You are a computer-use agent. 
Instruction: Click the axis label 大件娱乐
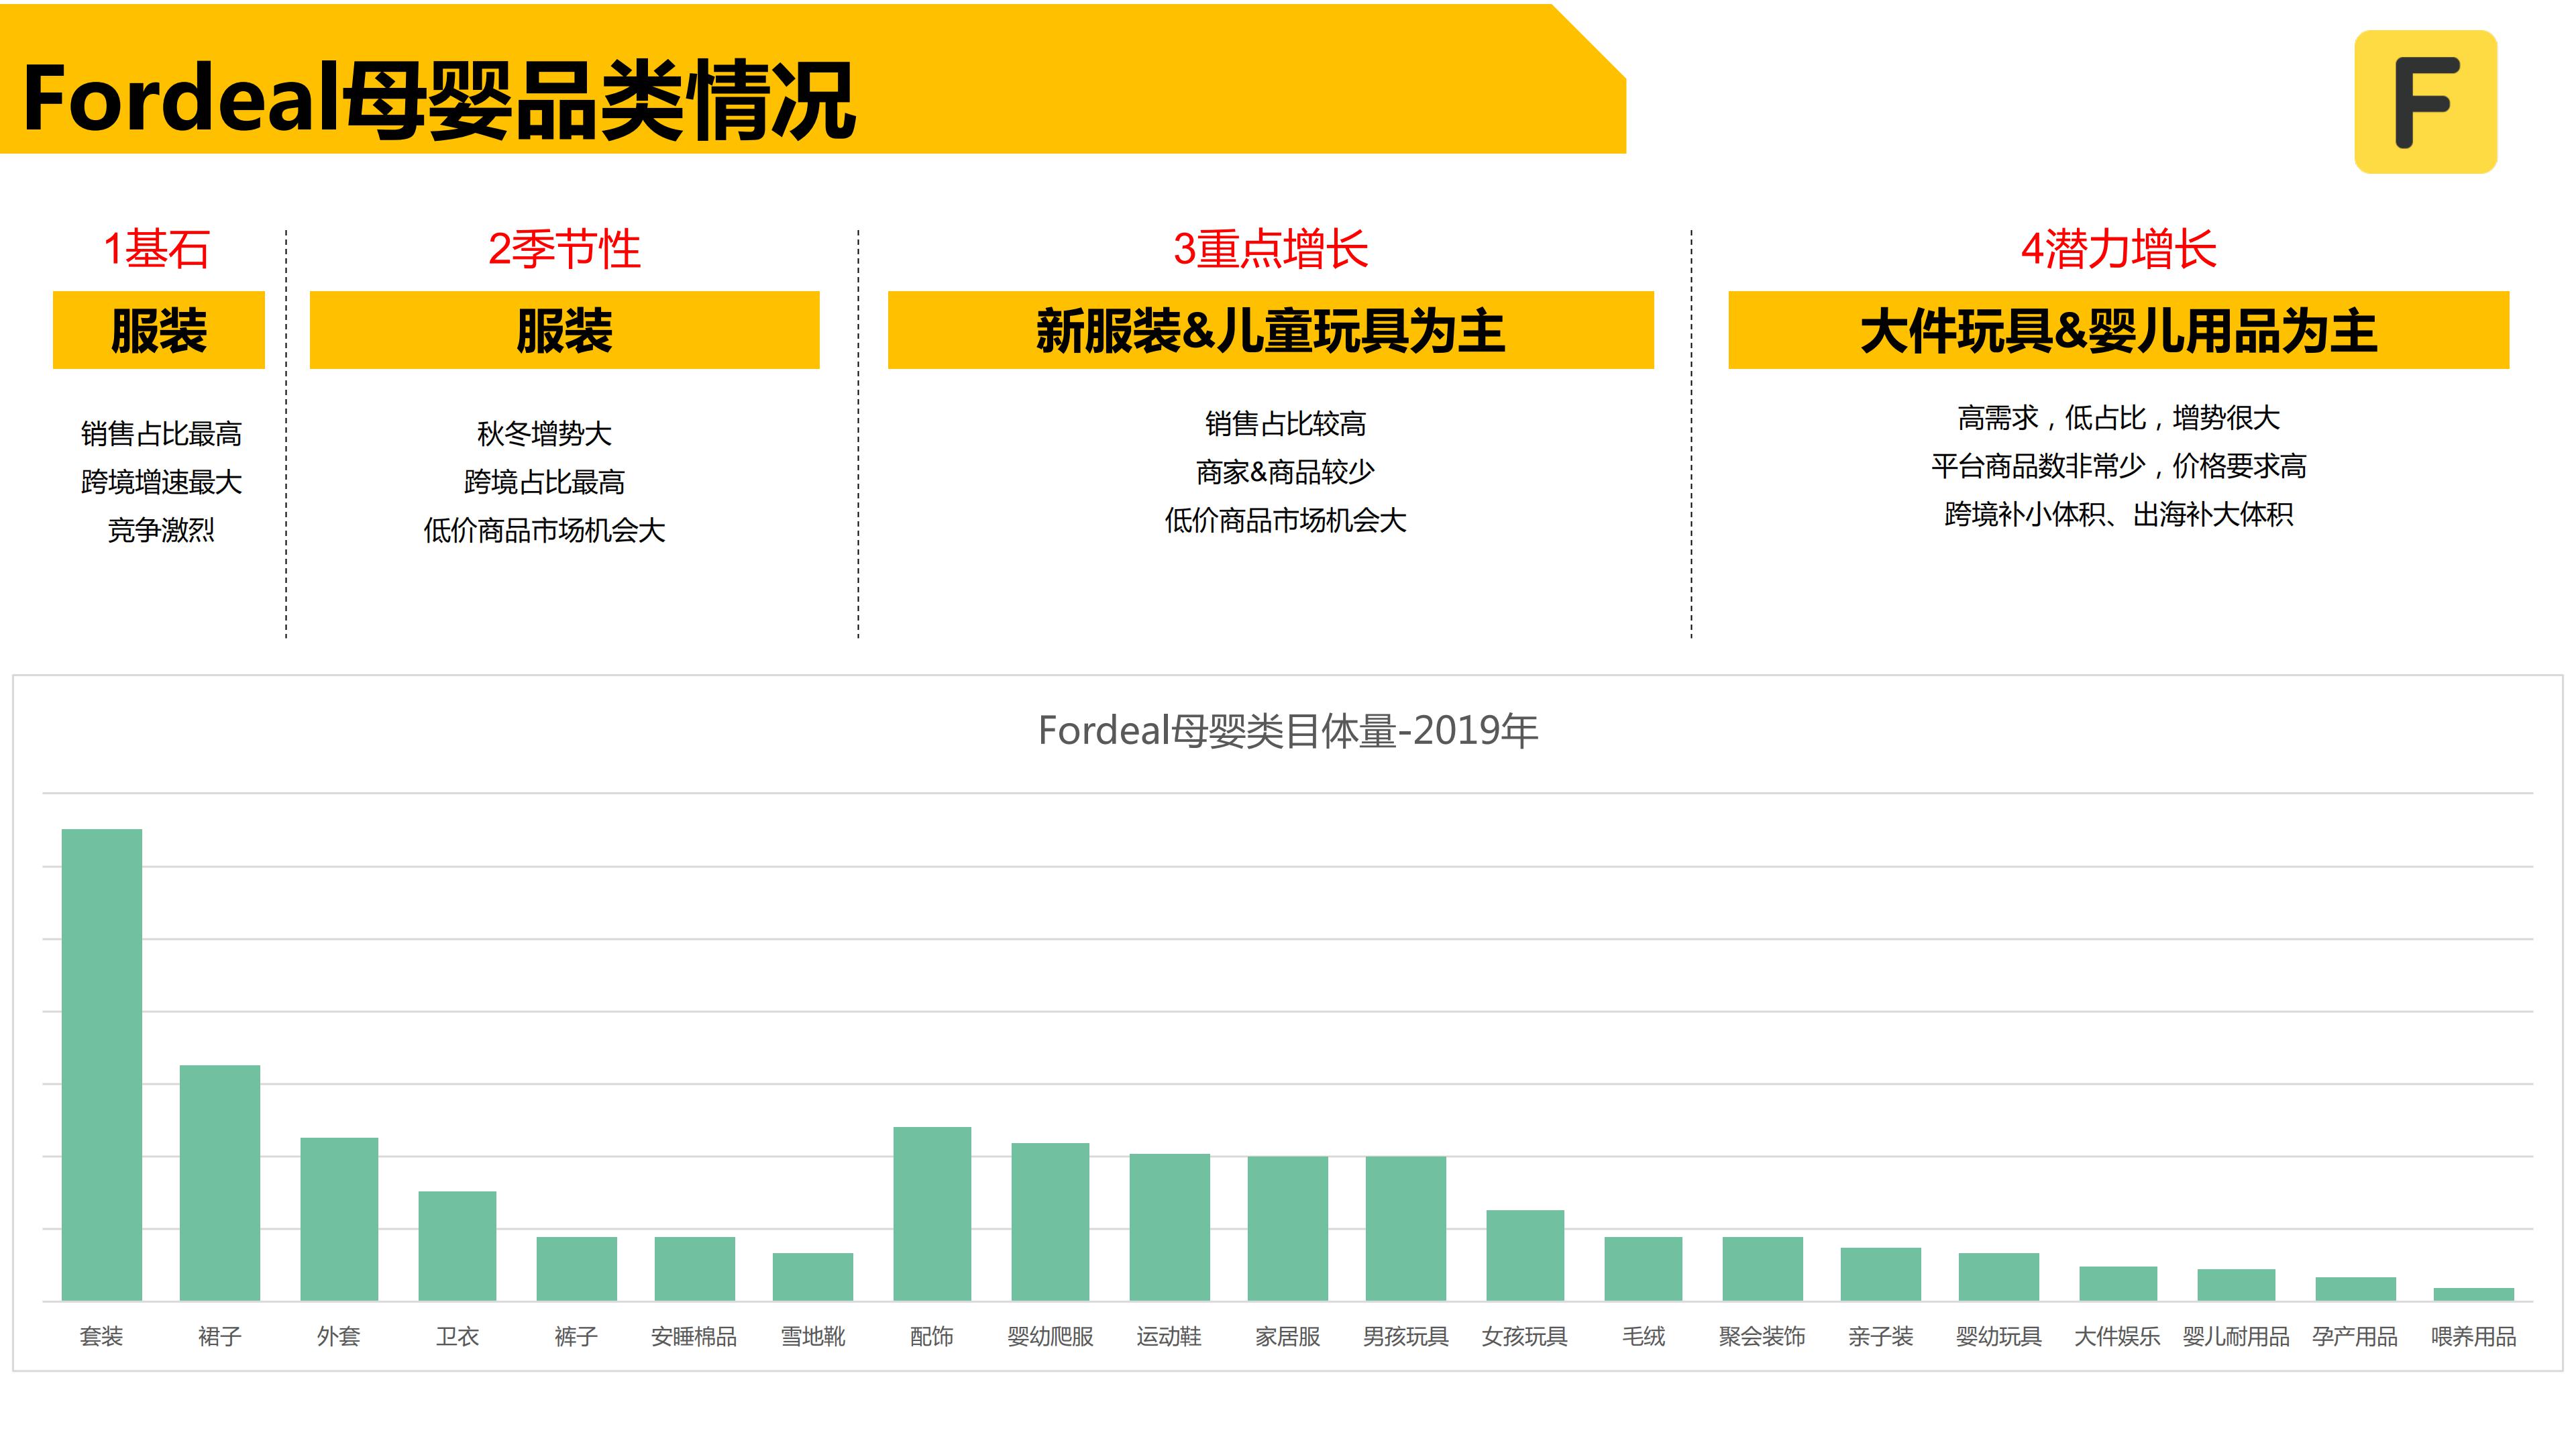(2118, 1336)
